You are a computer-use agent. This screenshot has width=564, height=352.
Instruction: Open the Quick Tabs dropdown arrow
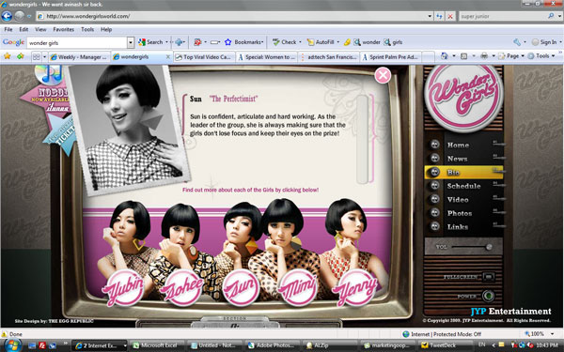(x=44, y=56)
